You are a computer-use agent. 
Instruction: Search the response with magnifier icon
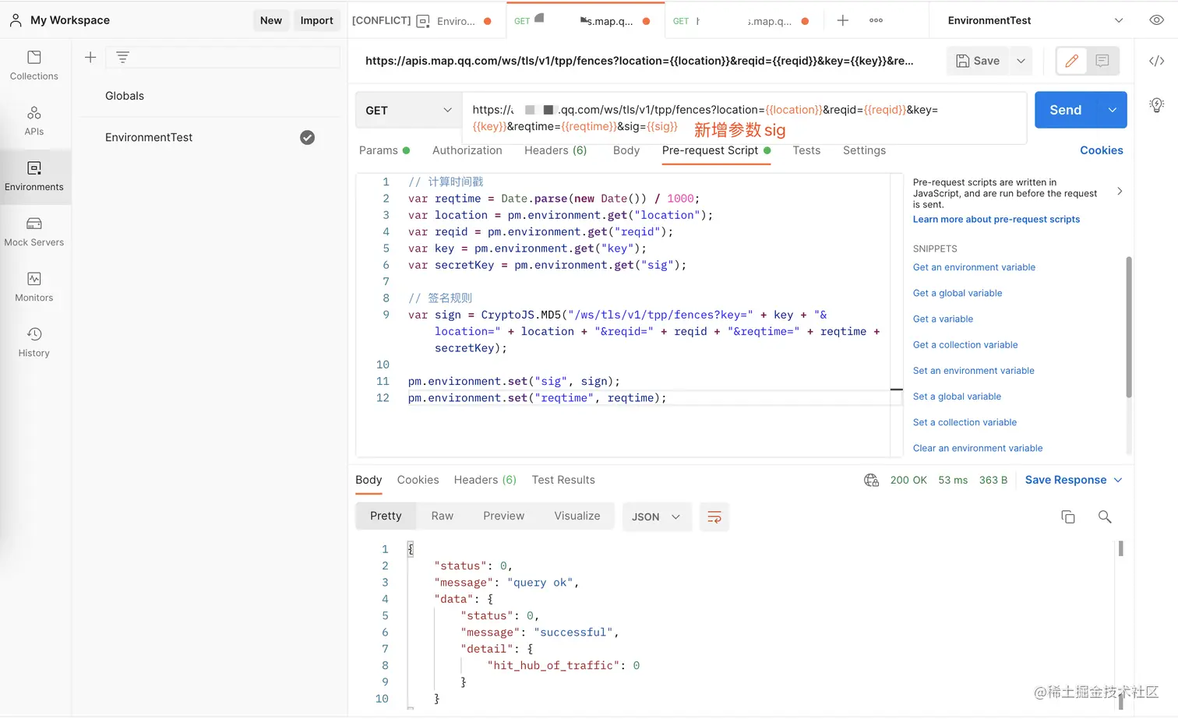click(1104, 516)
